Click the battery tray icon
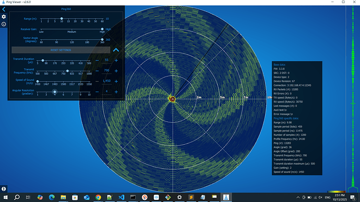Image resolution: width=360 pixels, height=202 pixels. coord(309,197)
